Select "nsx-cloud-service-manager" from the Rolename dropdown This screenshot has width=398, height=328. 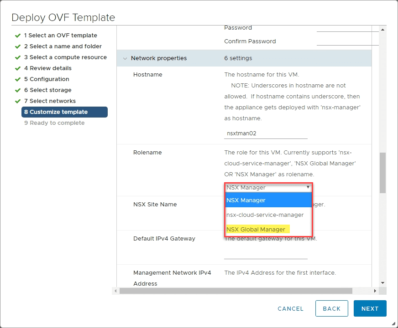click(x=265, y=215)
